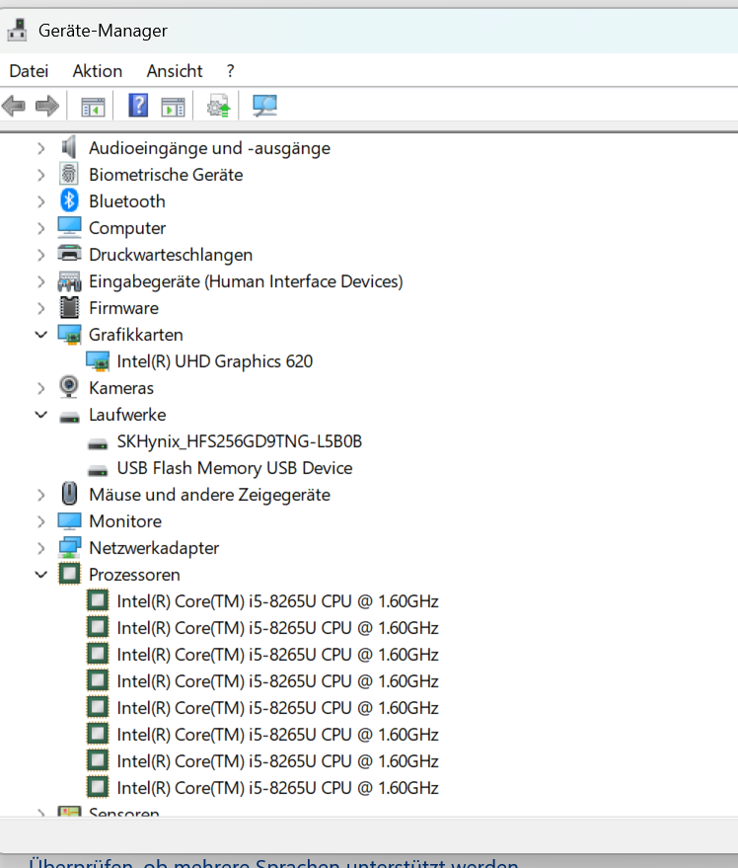Click the SKHynix drive icon

click(x=98, y=444)
